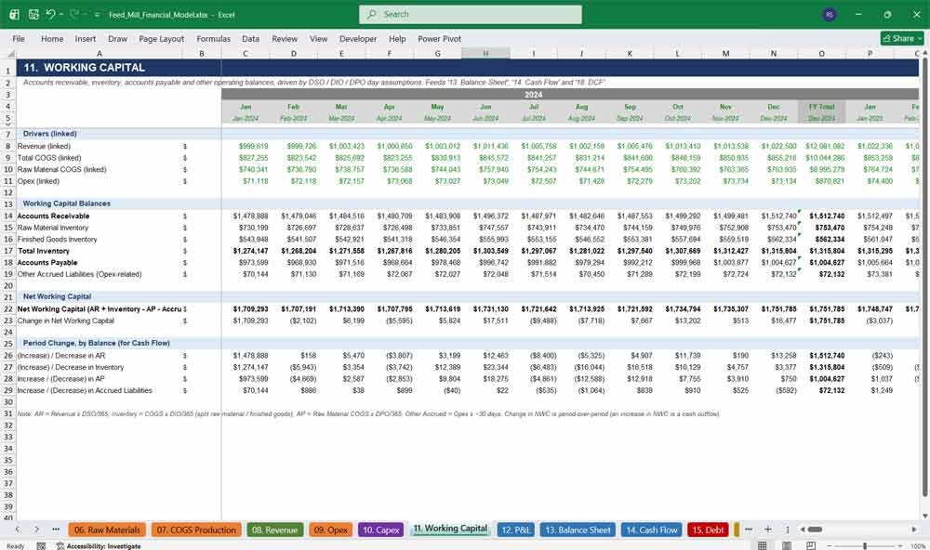Viewport: 930px width, 550px height.
Task: Open the Home ribbon tab
Action: [52, 38]
